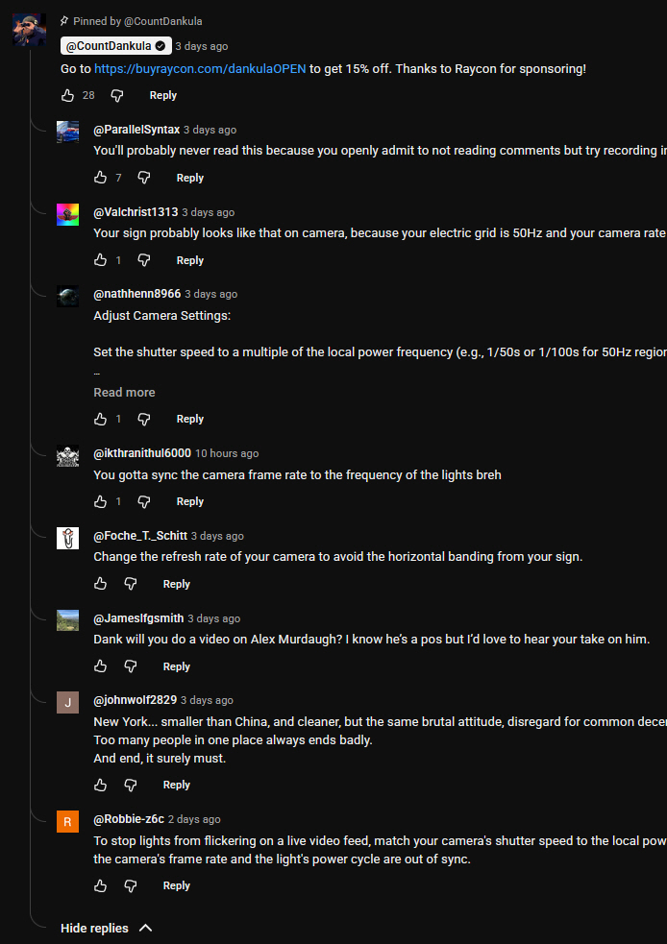This screenshot has width=667, height=944.
Task: Open the buyraycon.com/dankulaOPEN link
Action: [200, 68]
